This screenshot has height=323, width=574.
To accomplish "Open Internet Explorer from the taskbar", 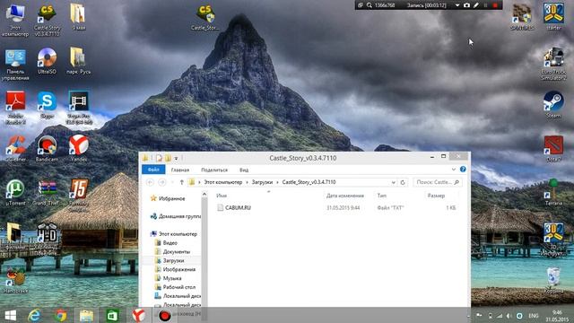I will (x=34, y=315).
